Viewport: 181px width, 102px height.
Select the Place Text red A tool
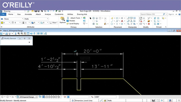[x=122, y=21]
